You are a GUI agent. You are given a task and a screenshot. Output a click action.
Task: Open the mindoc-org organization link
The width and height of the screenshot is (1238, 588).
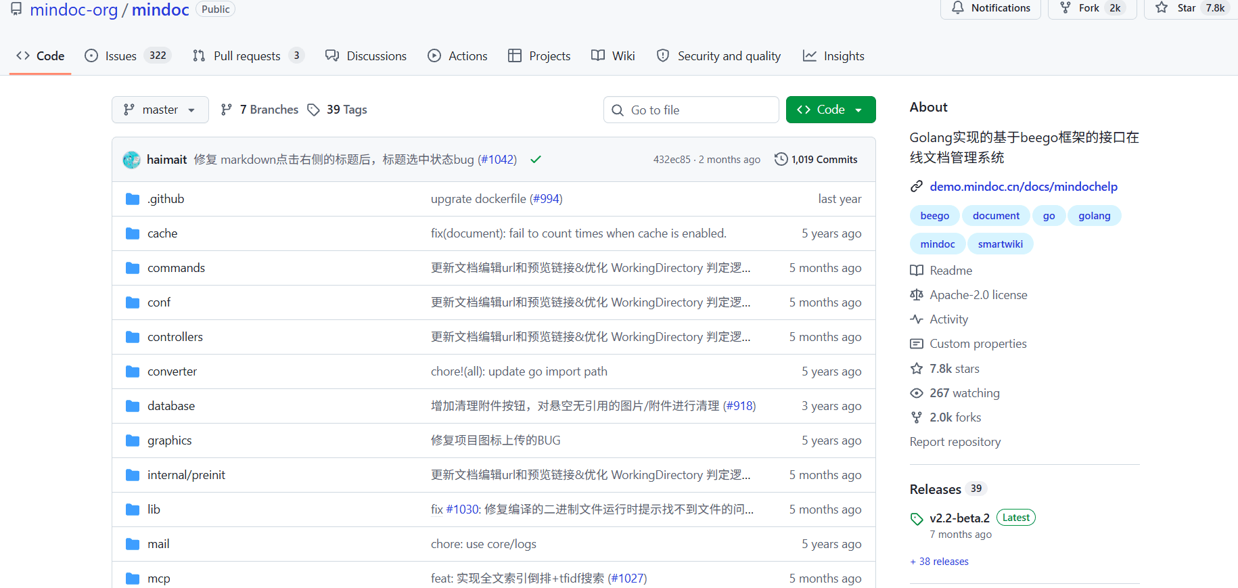(74, 9)
